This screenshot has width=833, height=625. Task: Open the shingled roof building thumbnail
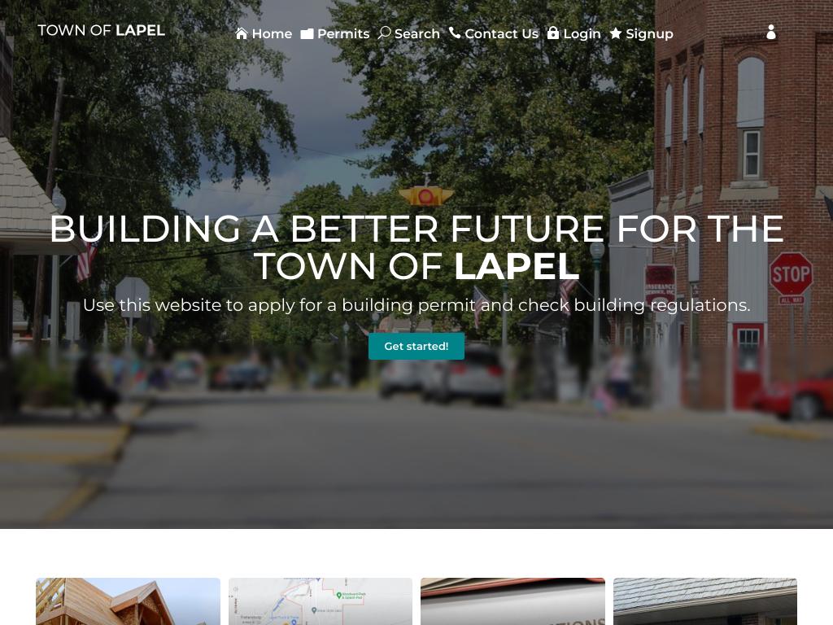[705, 601]
